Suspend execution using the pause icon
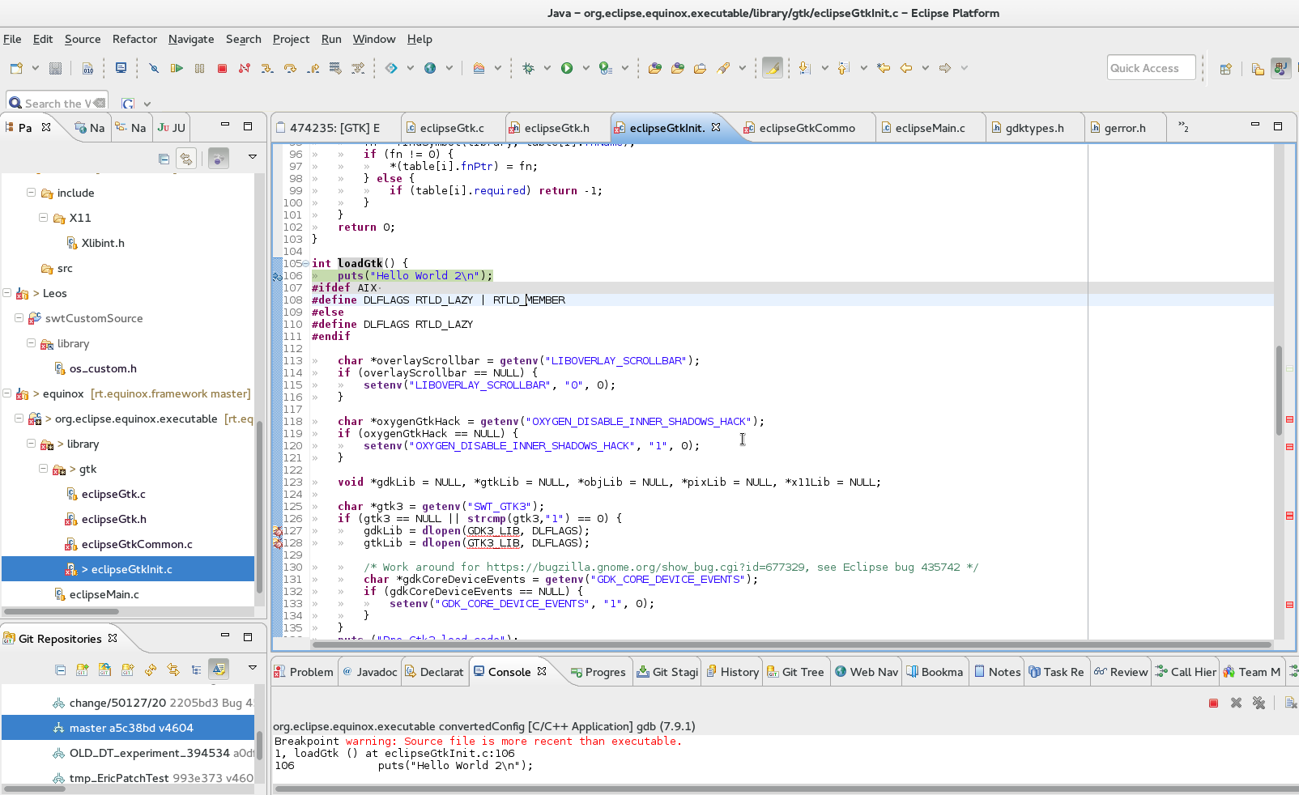This screenshot has height=795, width=1299. 199,68
